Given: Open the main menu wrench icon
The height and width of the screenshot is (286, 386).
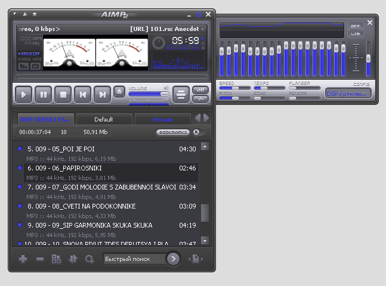Looking at the screenshot, I should pyautogui.click(x=24, y=14).
